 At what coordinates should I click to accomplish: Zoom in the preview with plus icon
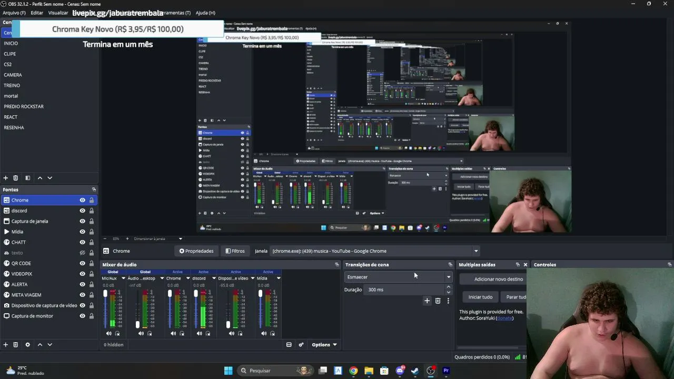pyautogui.click(x=127, y=239)
